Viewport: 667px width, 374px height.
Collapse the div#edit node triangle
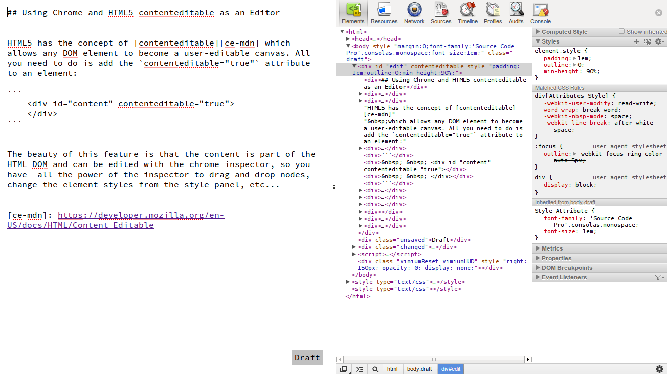click(354, 66)
